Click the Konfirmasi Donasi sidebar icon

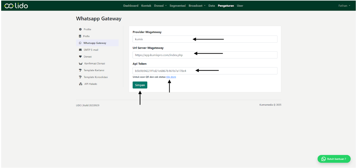point(80,64)
